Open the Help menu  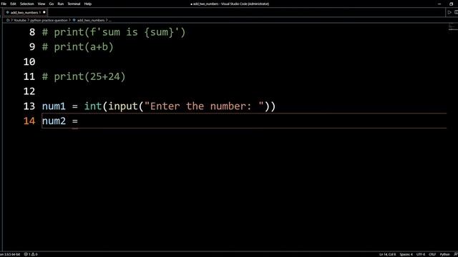(x=88, y=4)
